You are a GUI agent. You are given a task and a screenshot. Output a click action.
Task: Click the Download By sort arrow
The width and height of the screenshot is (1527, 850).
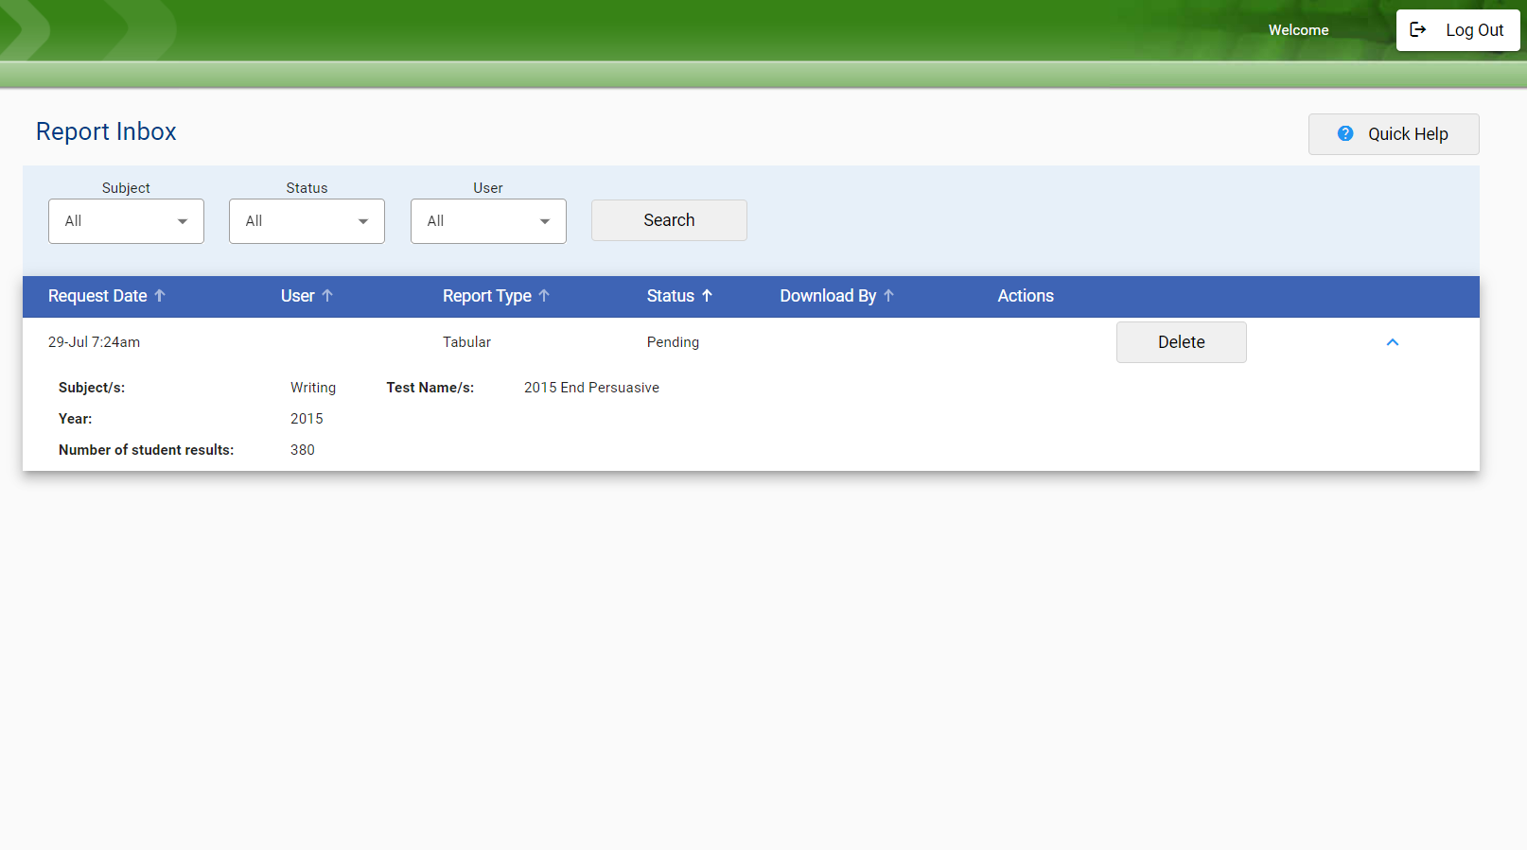pos(888,296)
